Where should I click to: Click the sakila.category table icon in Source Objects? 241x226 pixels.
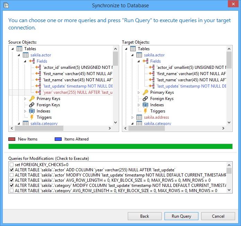click(x=26, y=123)
